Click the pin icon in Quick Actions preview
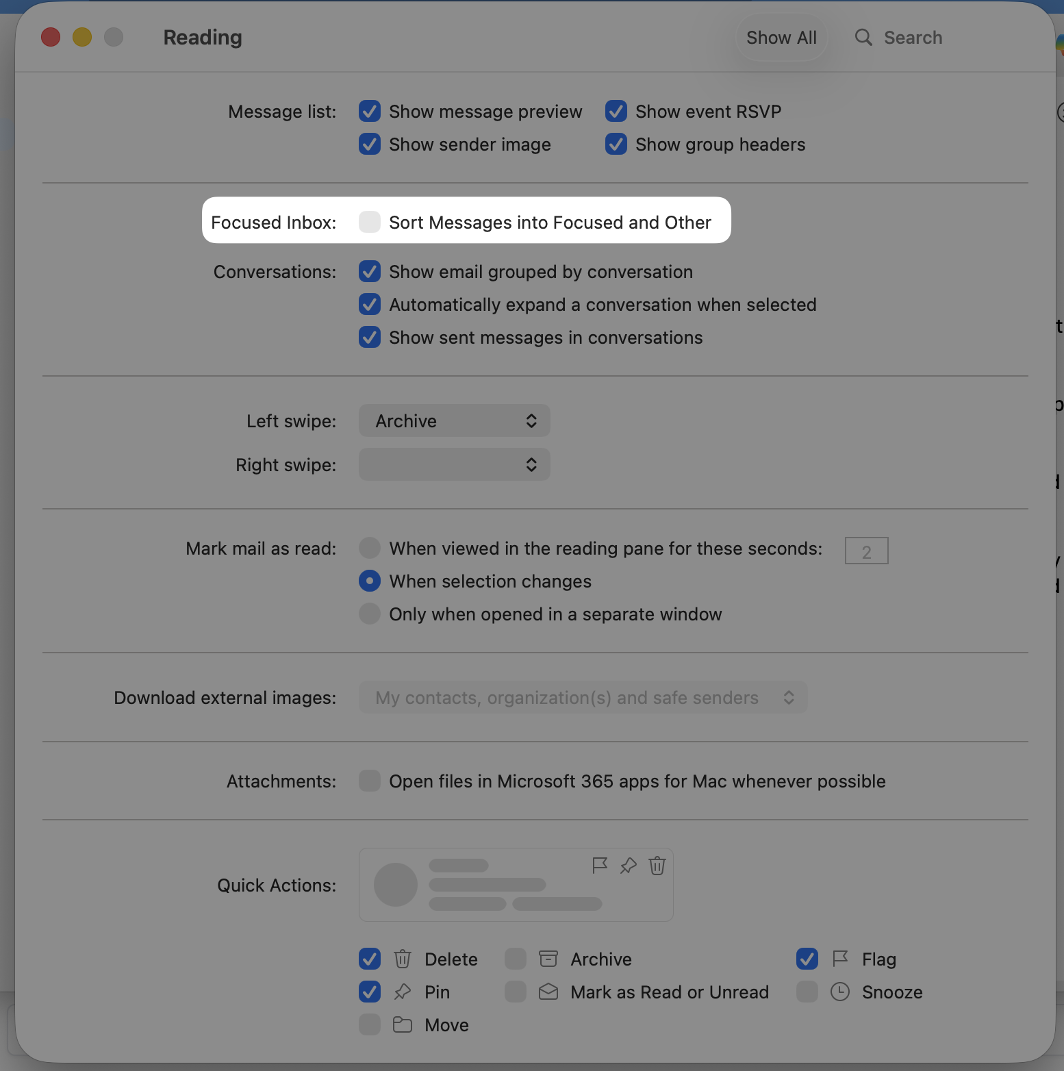 [x=629, y=866]
